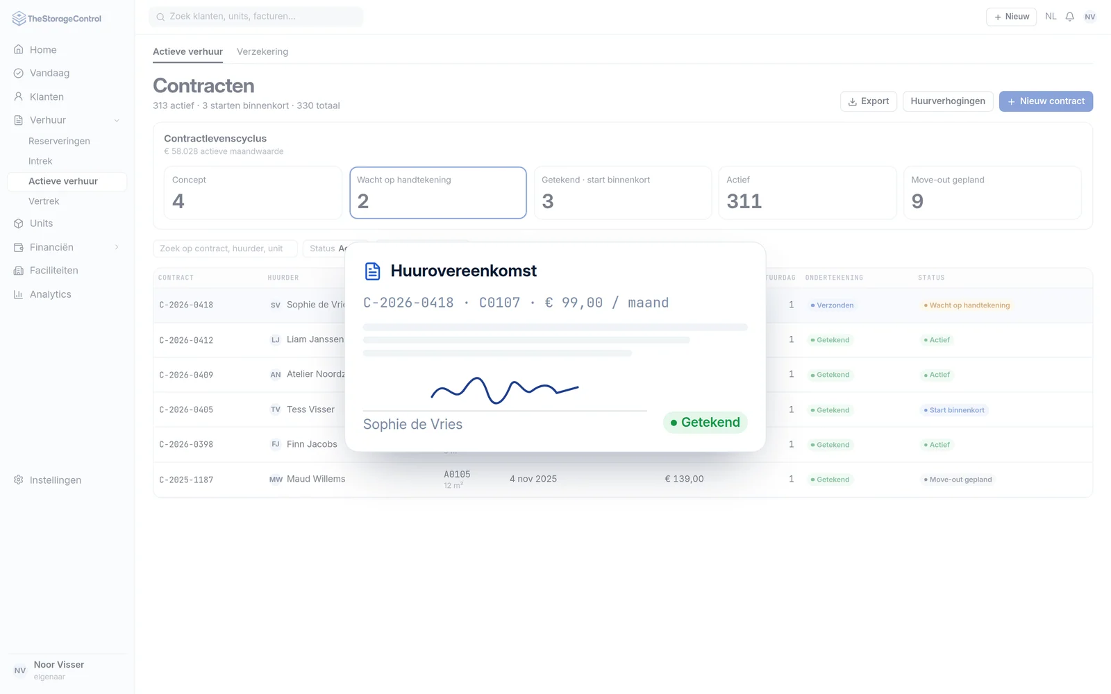Switch language via NL
Image resolution: width=1111 pixels, height=694 pixels.
pyautogui.click(x=1051, y=17)
